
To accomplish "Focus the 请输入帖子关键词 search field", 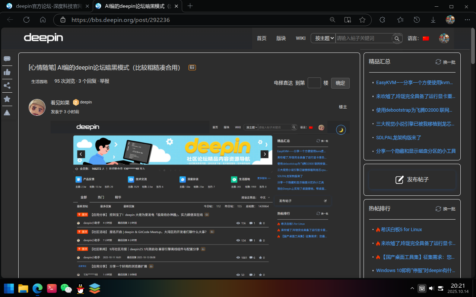I will 364,38.
